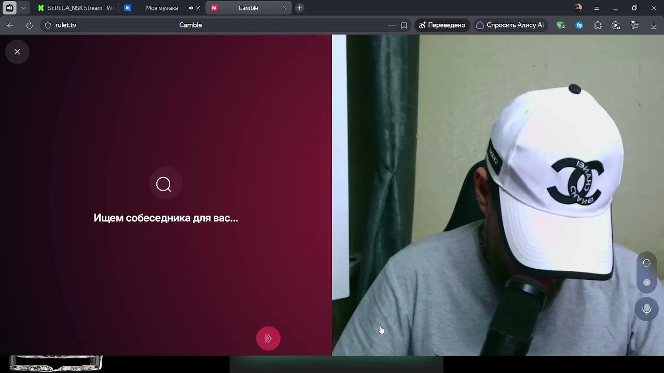Screen dimensions: 664x373
Task: Show site protection info shield icon
Action: click(x=48, y=25)
